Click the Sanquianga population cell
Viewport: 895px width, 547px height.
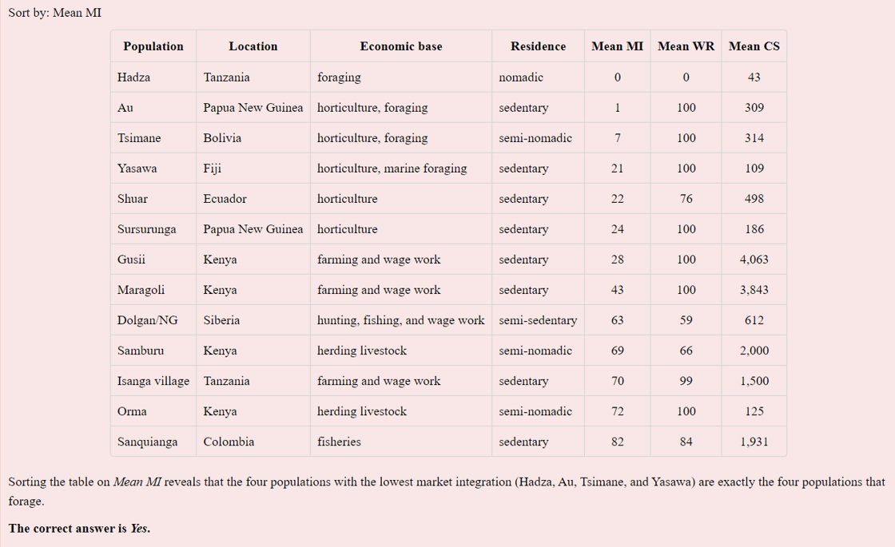148,442
